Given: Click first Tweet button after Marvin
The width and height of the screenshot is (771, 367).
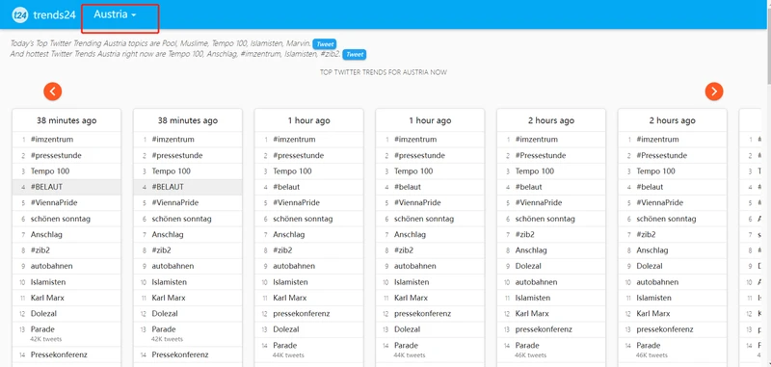Looking at the screenshot, I should [325, 44].
